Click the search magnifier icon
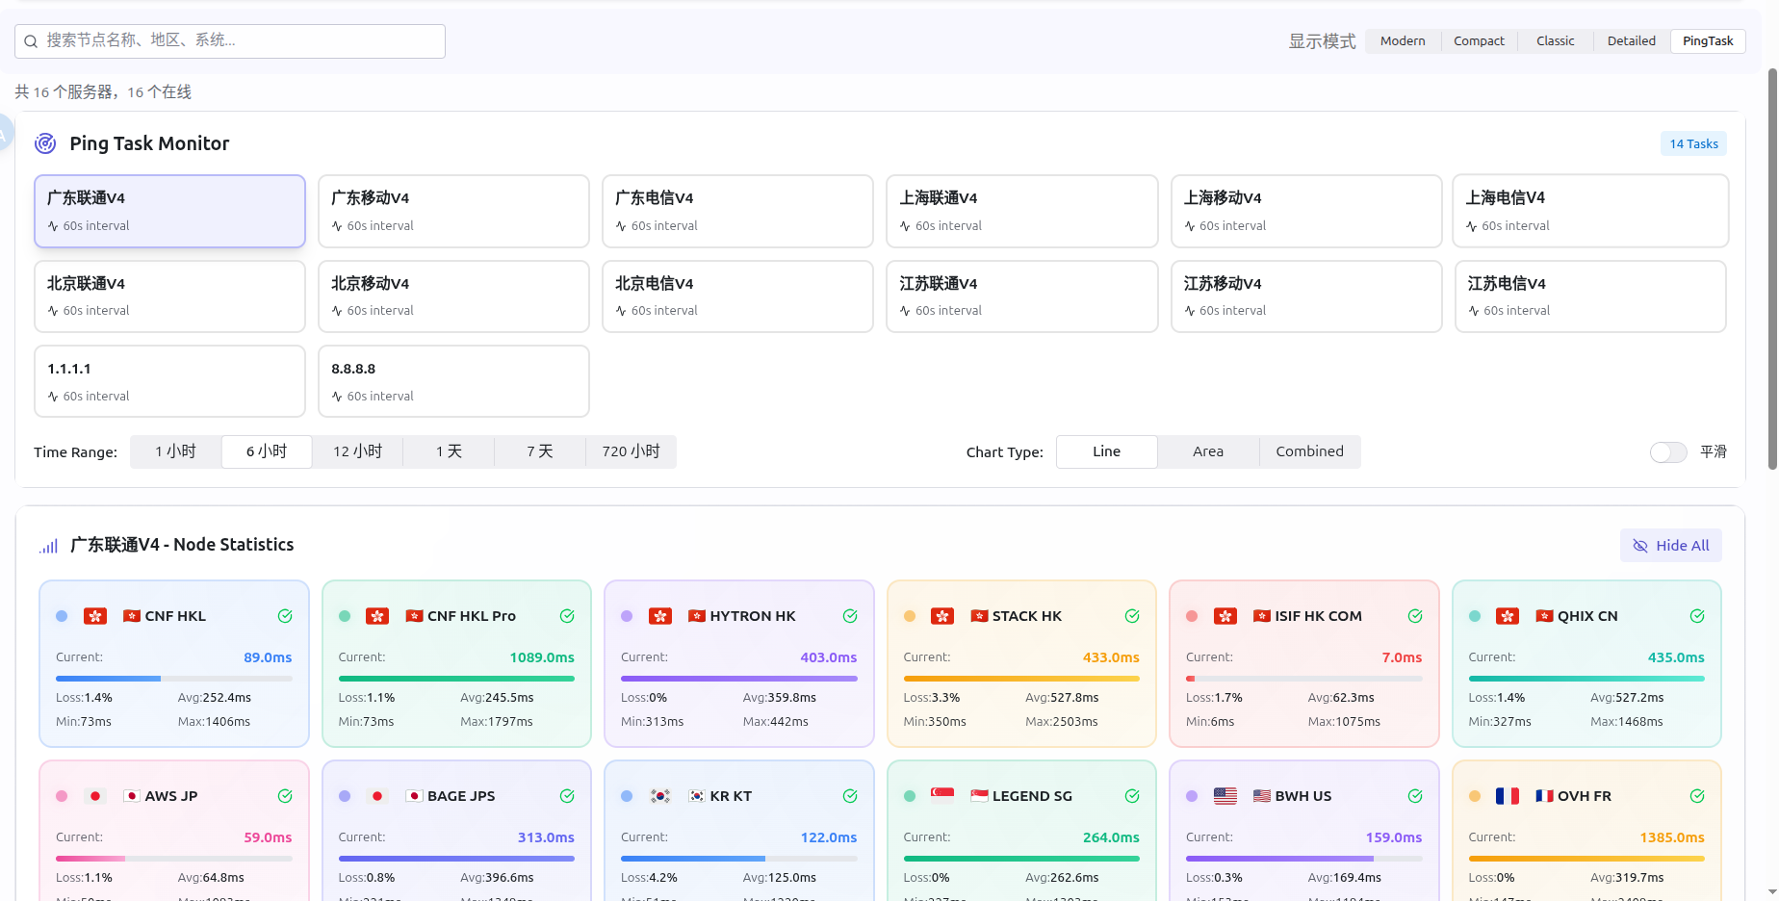This screenshot has height=901, width=1779. [x=31, y=41]
